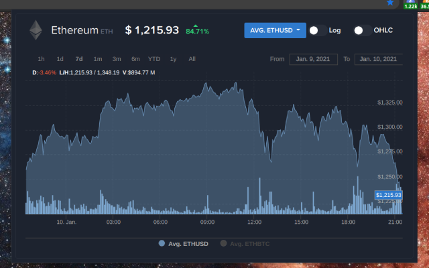This screenshot has height=268, width=429.
Task: Click the Ethereum diamond logo icon
Action: (x=36, y=30)
